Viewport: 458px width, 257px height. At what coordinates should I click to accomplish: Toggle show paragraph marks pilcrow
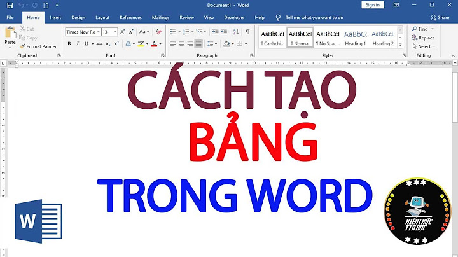tap(247, 32)
